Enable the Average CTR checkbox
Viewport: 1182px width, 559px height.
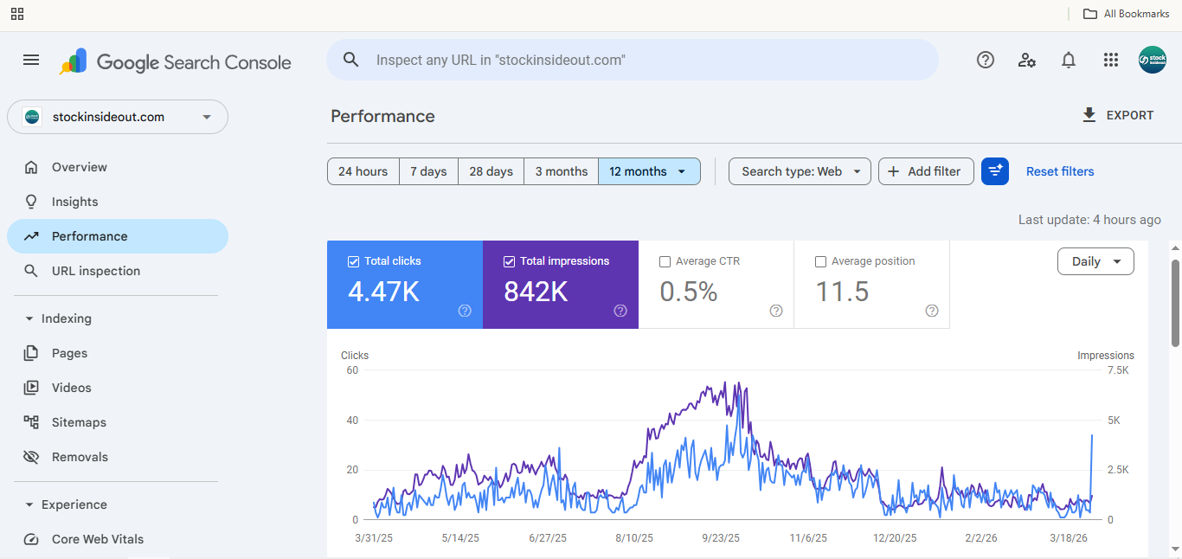point(665,260)
